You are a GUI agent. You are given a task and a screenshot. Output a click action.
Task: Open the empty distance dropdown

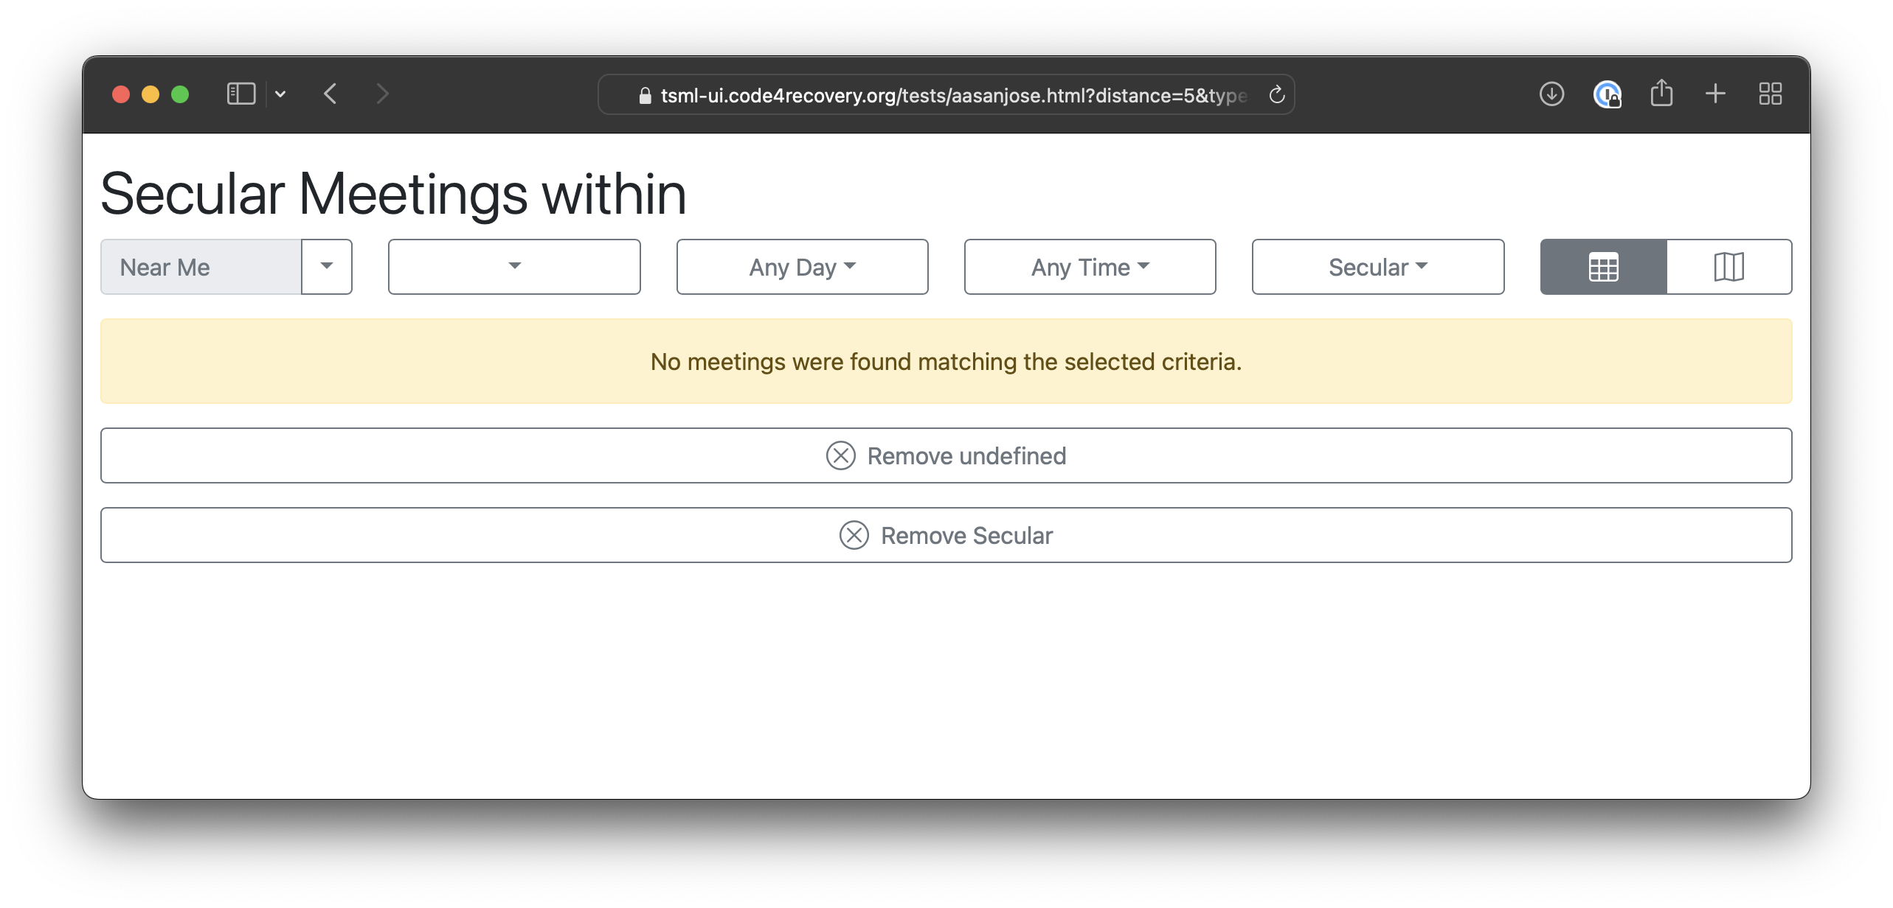click(514, 267)
